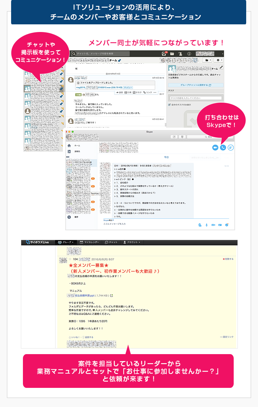The image size is (258, 407).
Task: Click the edit pencil icon beside team name
Action: click(x=222, y=67)
